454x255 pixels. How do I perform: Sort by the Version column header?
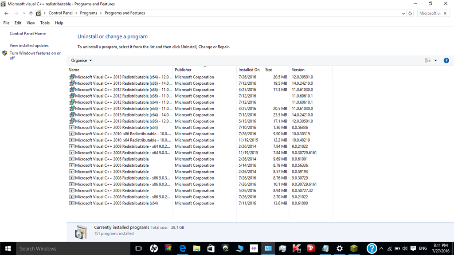pyautogui.click(x=311, y=70)
